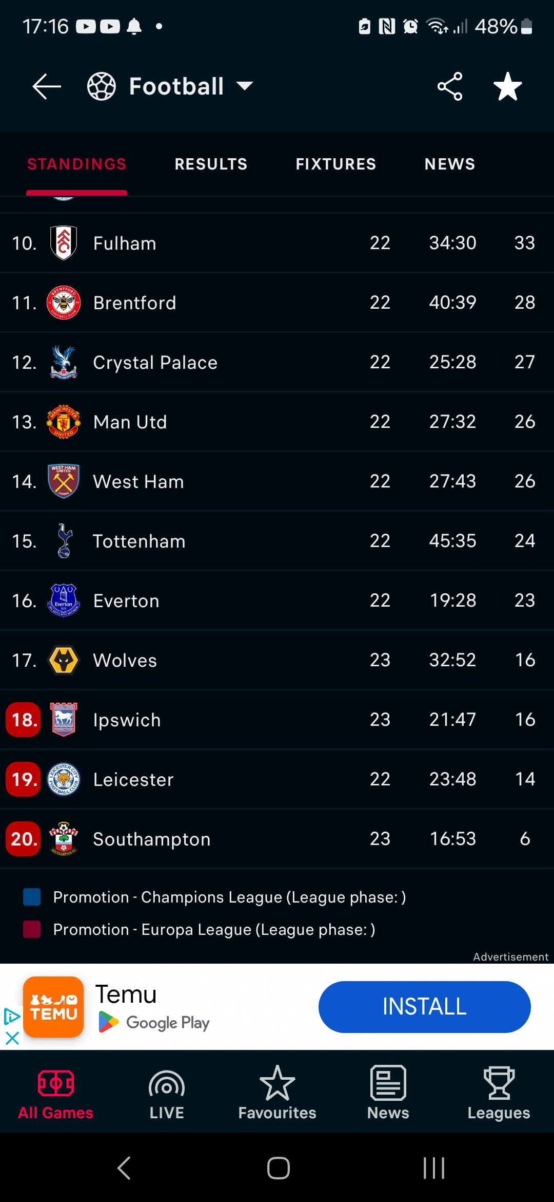Expand the Football sport dropdown
Image resolution: width=554 pixels, height=1202 pixels.
pos(244,86)
